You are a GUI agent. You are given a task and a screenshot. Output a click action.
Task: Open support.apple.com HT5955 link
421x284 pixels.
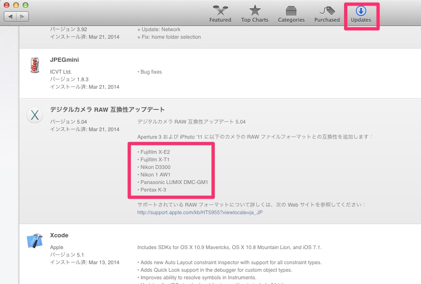point(200,212)
